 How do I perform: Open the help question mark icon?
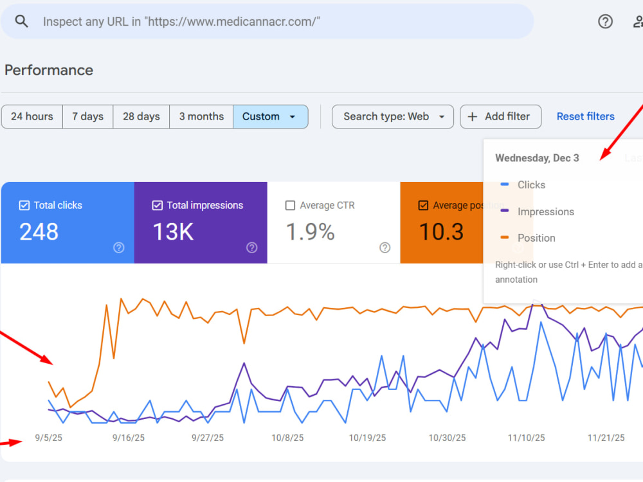(x=605, y=21)
